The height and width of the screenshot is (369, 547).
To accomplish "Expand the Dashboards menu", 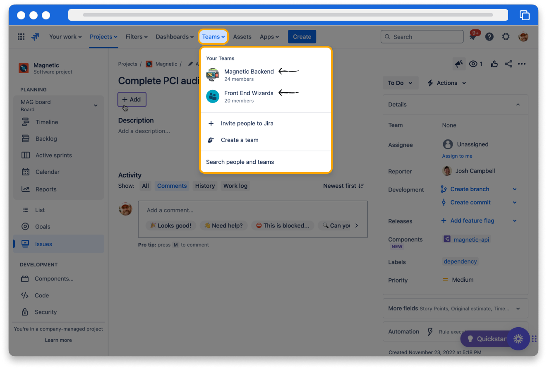I will (x=175, y=37).
